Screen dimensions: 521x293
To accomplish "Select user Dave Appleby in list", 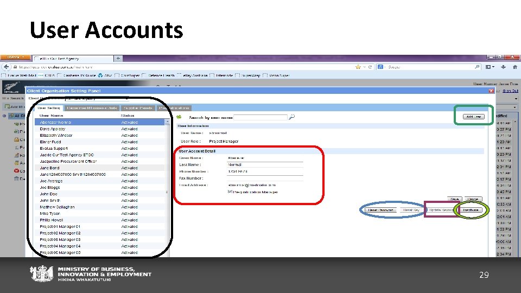I will [x=100, y=129].
